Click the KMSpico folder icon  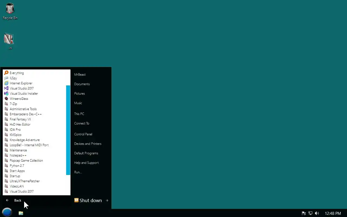6,135
